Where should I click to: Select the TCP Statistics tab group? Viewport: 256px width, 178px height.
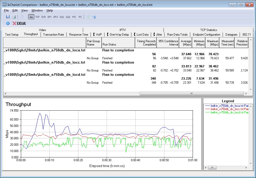tap(209, 30)
